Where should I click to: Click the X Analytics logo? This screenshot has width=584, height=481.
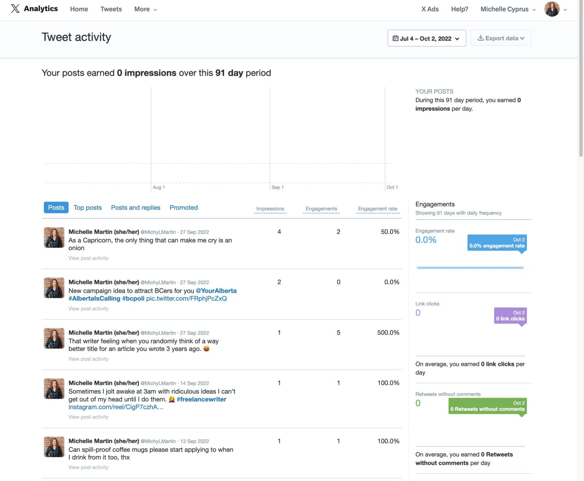(x=34, y=8)
